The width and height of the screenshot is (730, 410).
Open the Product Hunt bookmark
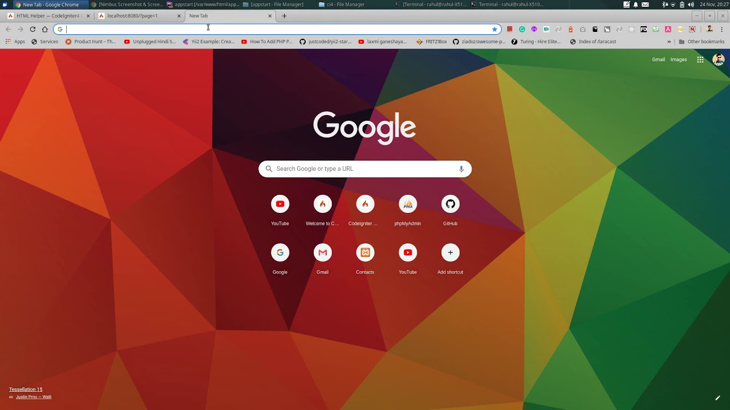click(91, 42)
